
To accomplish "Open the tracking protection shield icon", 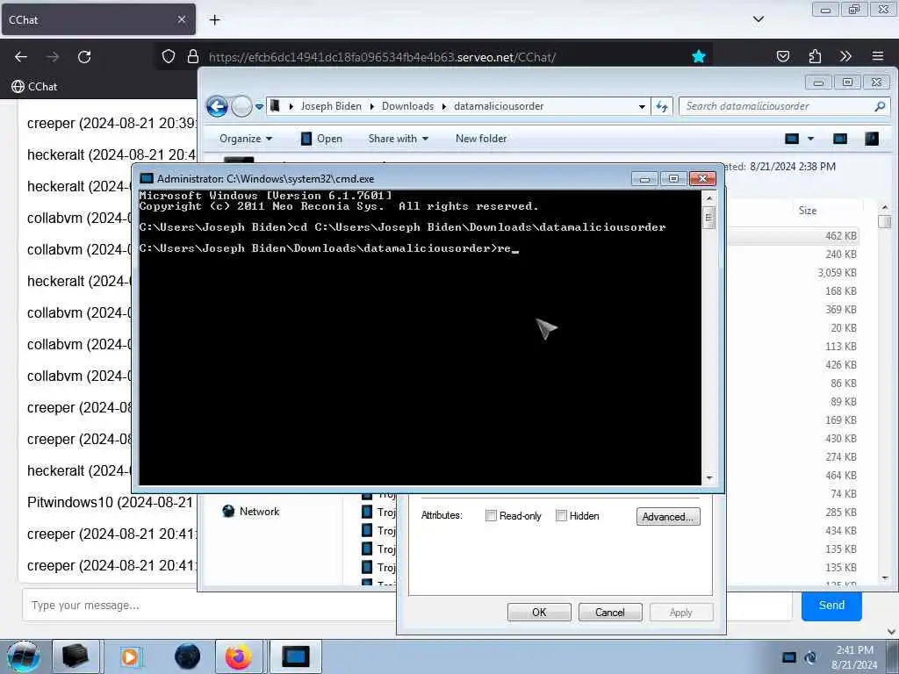I will (x=168, y=56).
